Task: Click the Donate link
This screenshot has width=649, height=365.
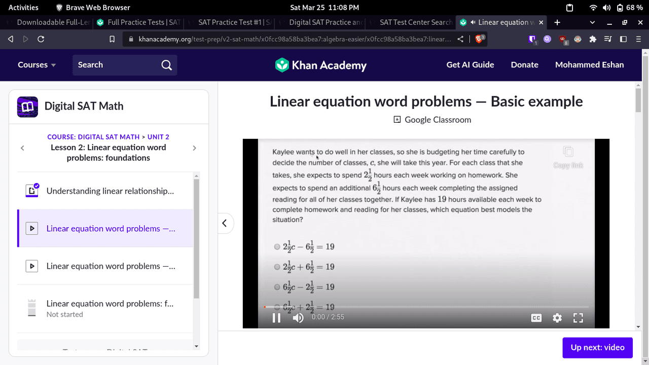Action: [525, 65]
